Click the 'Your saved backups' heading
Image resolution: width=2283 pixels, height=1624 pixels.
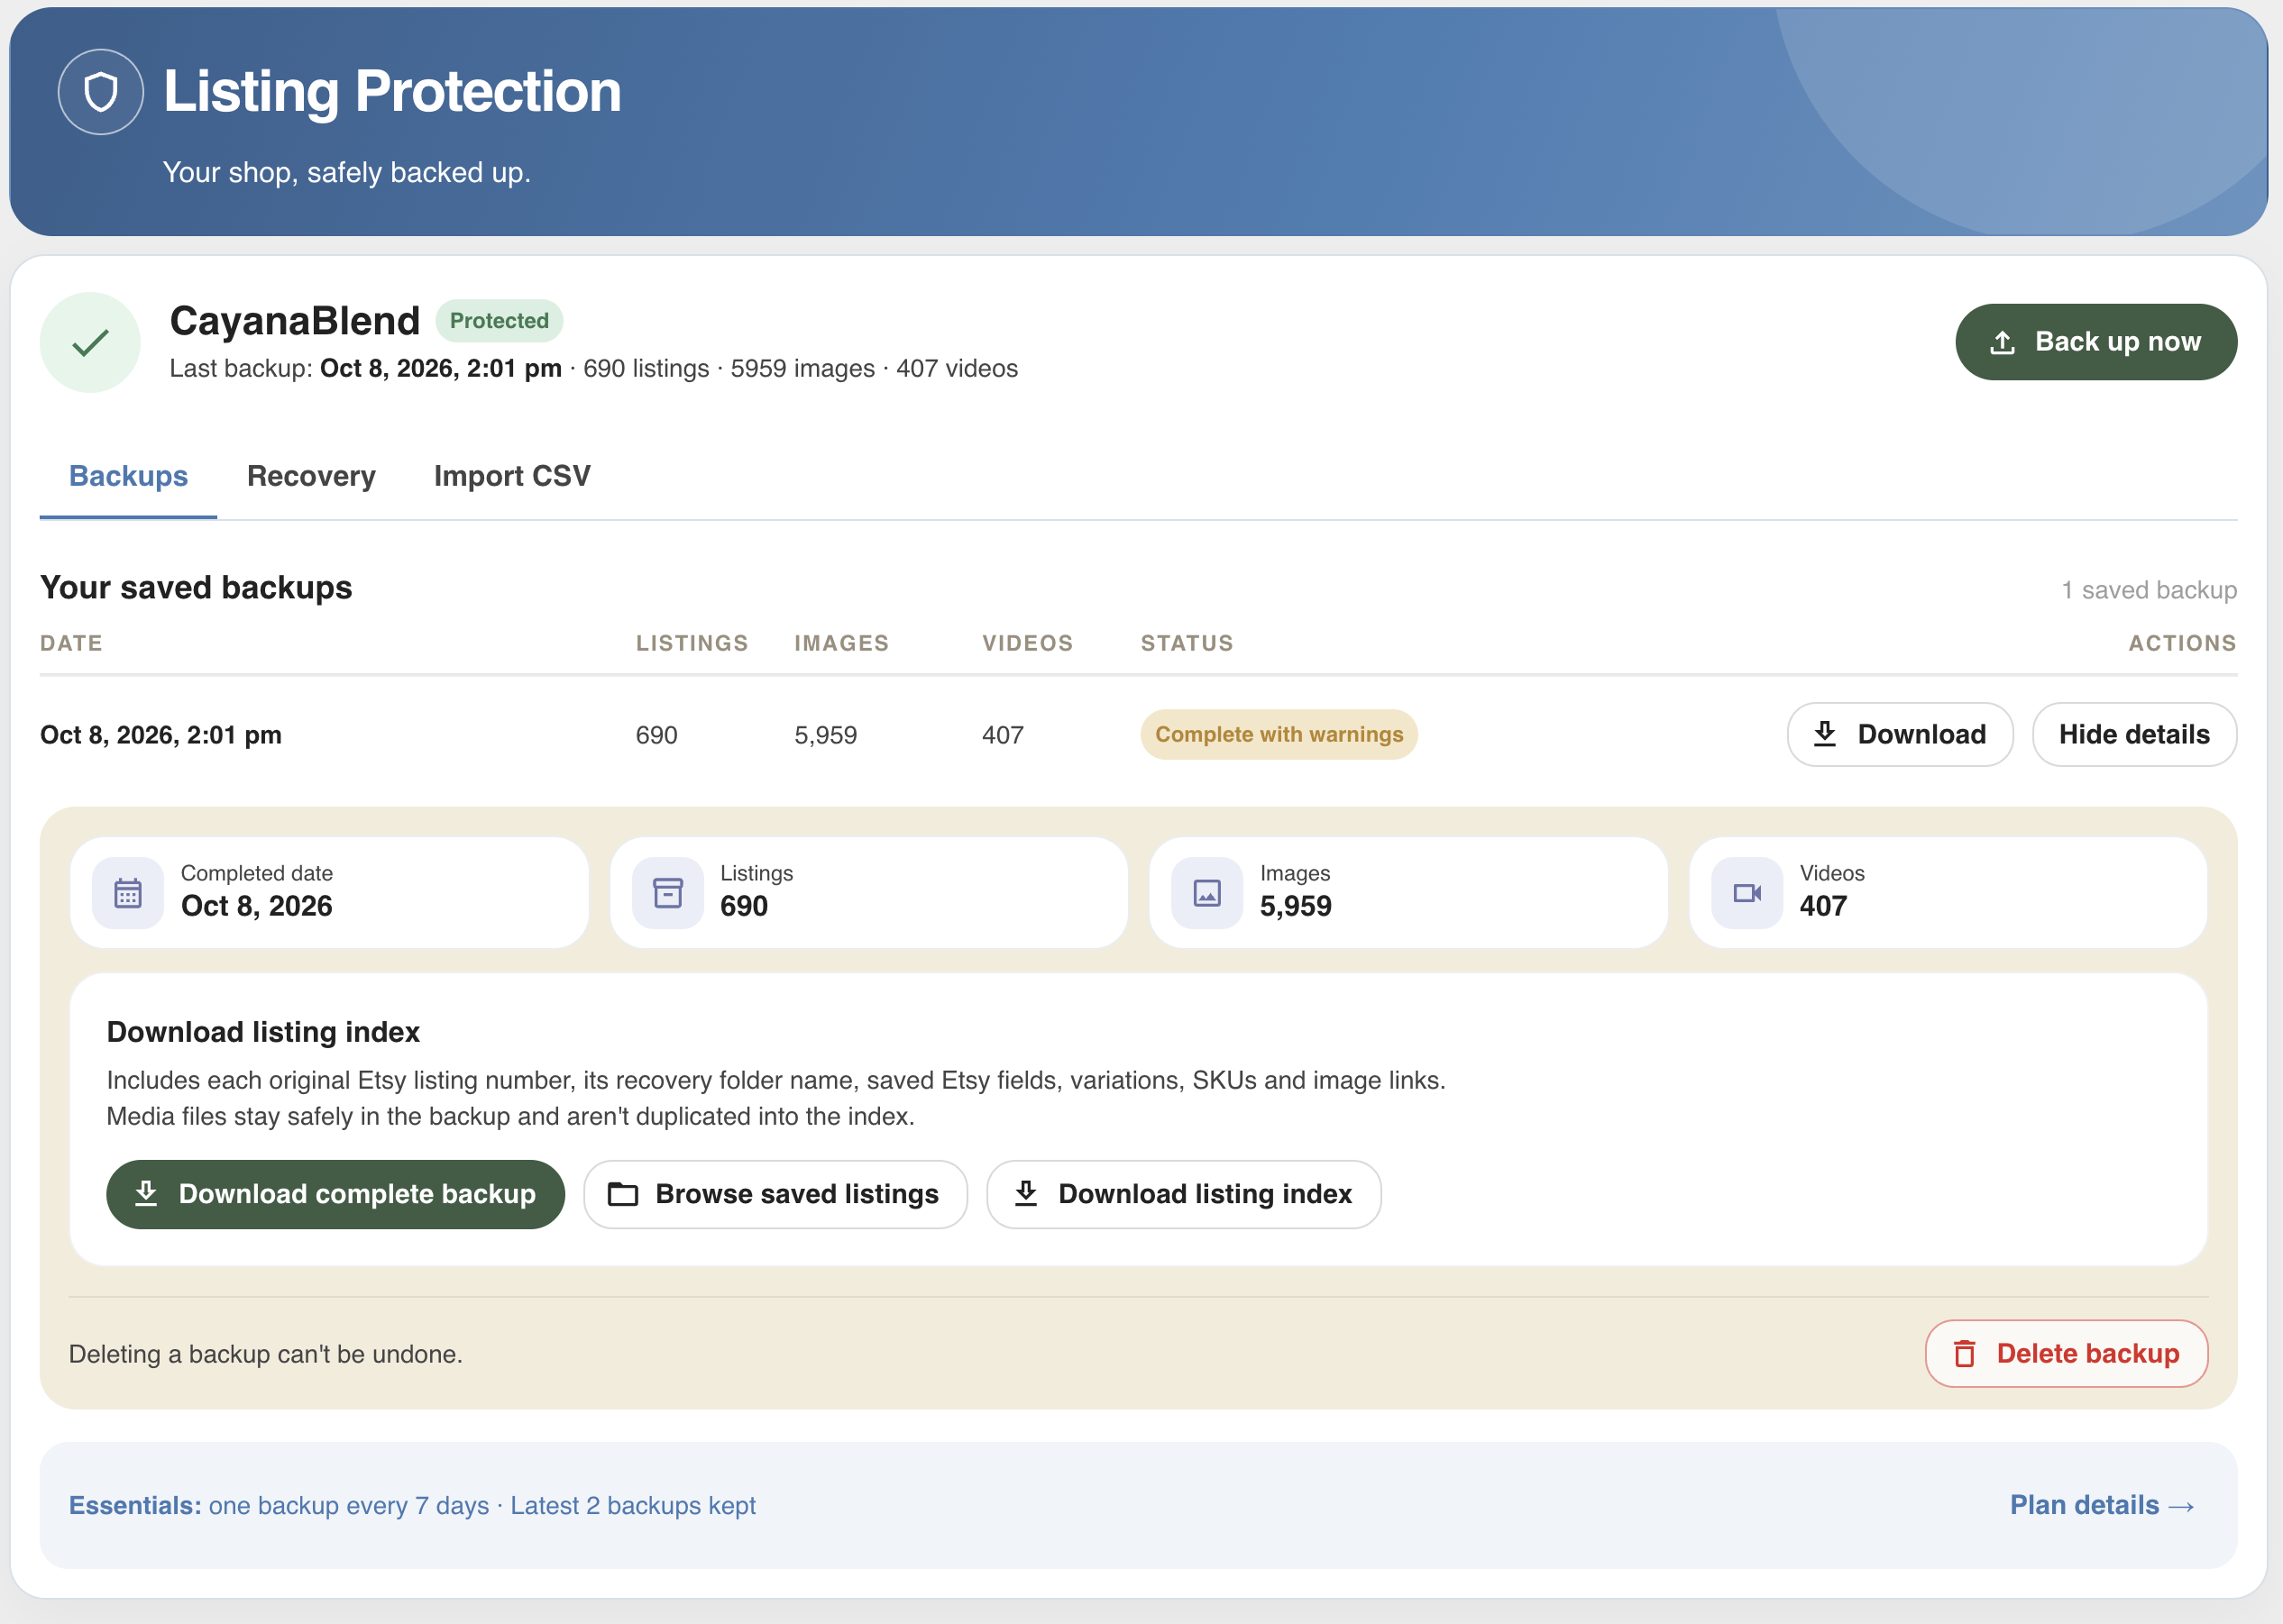click(x=196, y=588)
